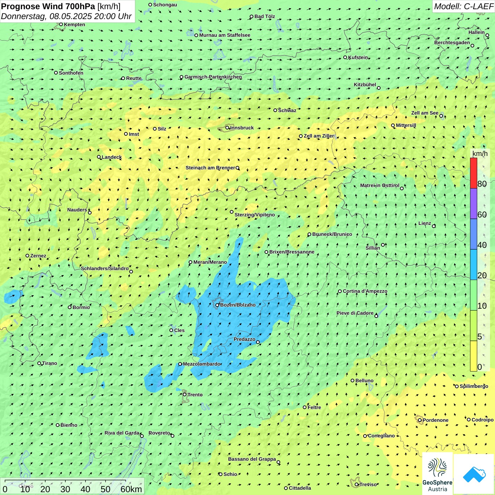Select the Cittadella label
This screenshot has height=495, width=495.
pos(300,488)
